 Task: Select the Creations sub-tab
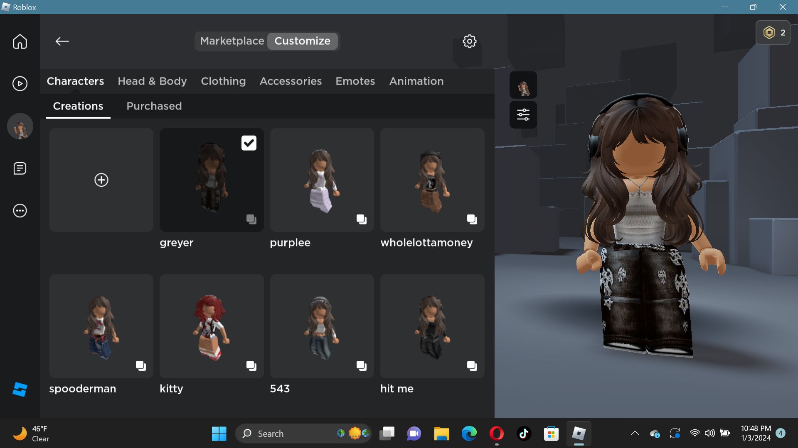[x=78, y=106]
